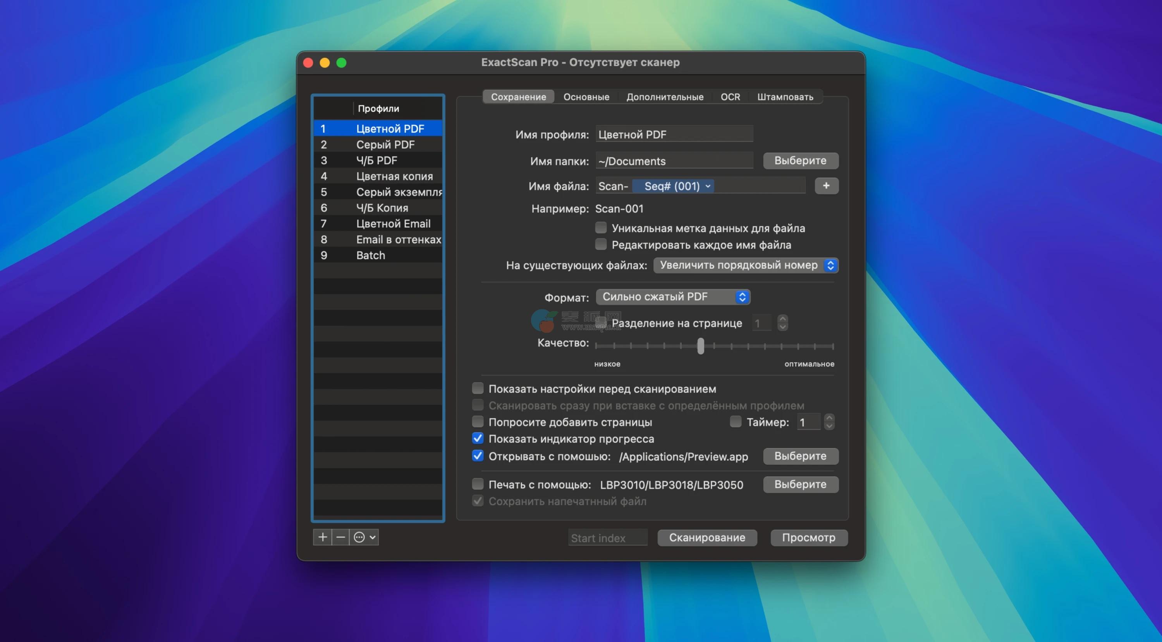Open the Формат dropdown

pos(672,296)
